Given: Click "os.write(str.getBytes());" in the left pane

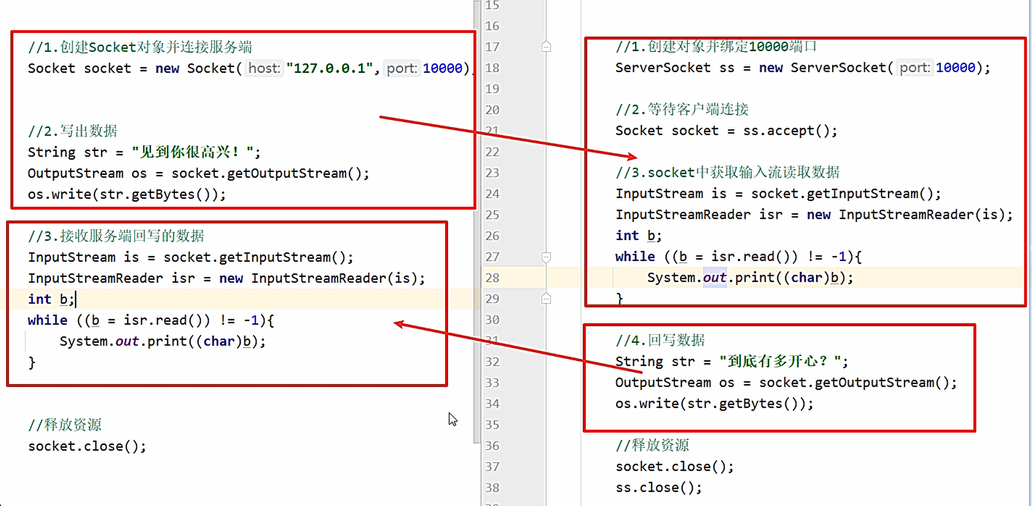Looking at the screenshot, I should tap(127, 194).
